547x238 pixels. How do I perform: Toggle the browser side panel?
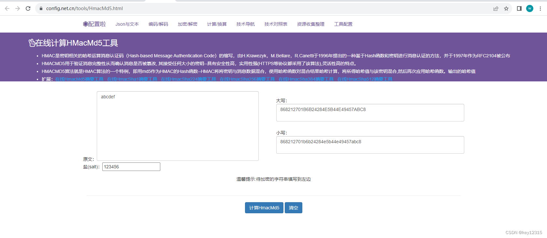point(519,8)
